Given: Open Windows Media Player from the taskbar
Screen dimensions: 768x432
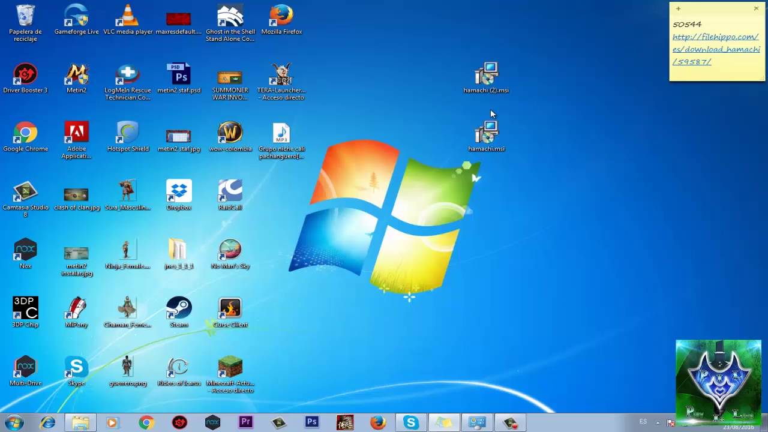Looking at the screenshot, I should [112, 422].
